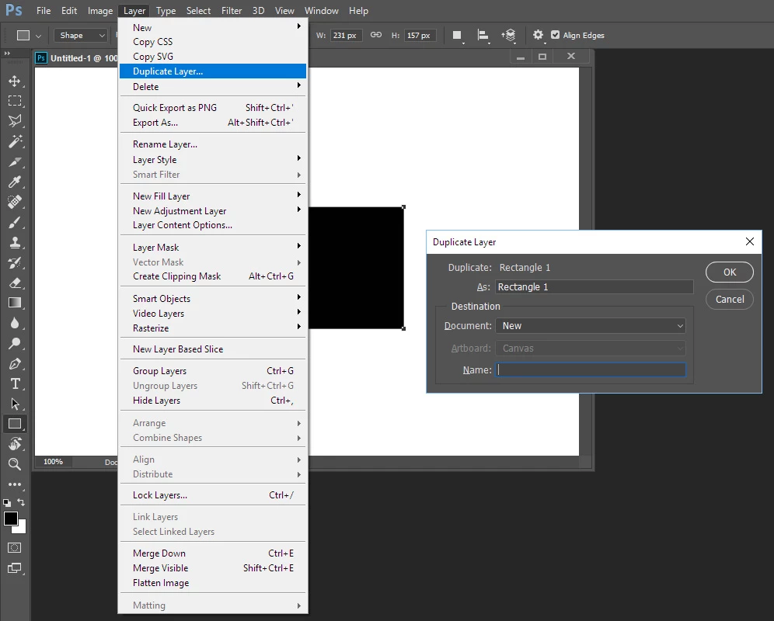This screenshot has height=621, width=774.
Task: Open the Shape tool mode dropdown
Action: coord(81,36)
